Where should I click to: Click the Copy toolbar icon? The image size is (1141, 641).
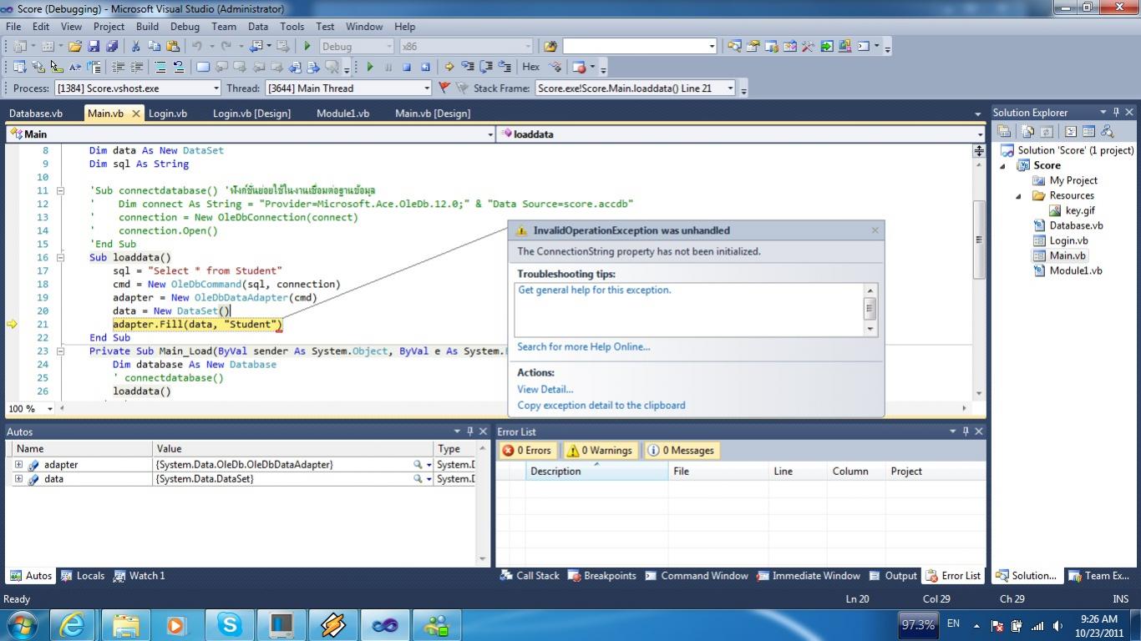point(155,47)
